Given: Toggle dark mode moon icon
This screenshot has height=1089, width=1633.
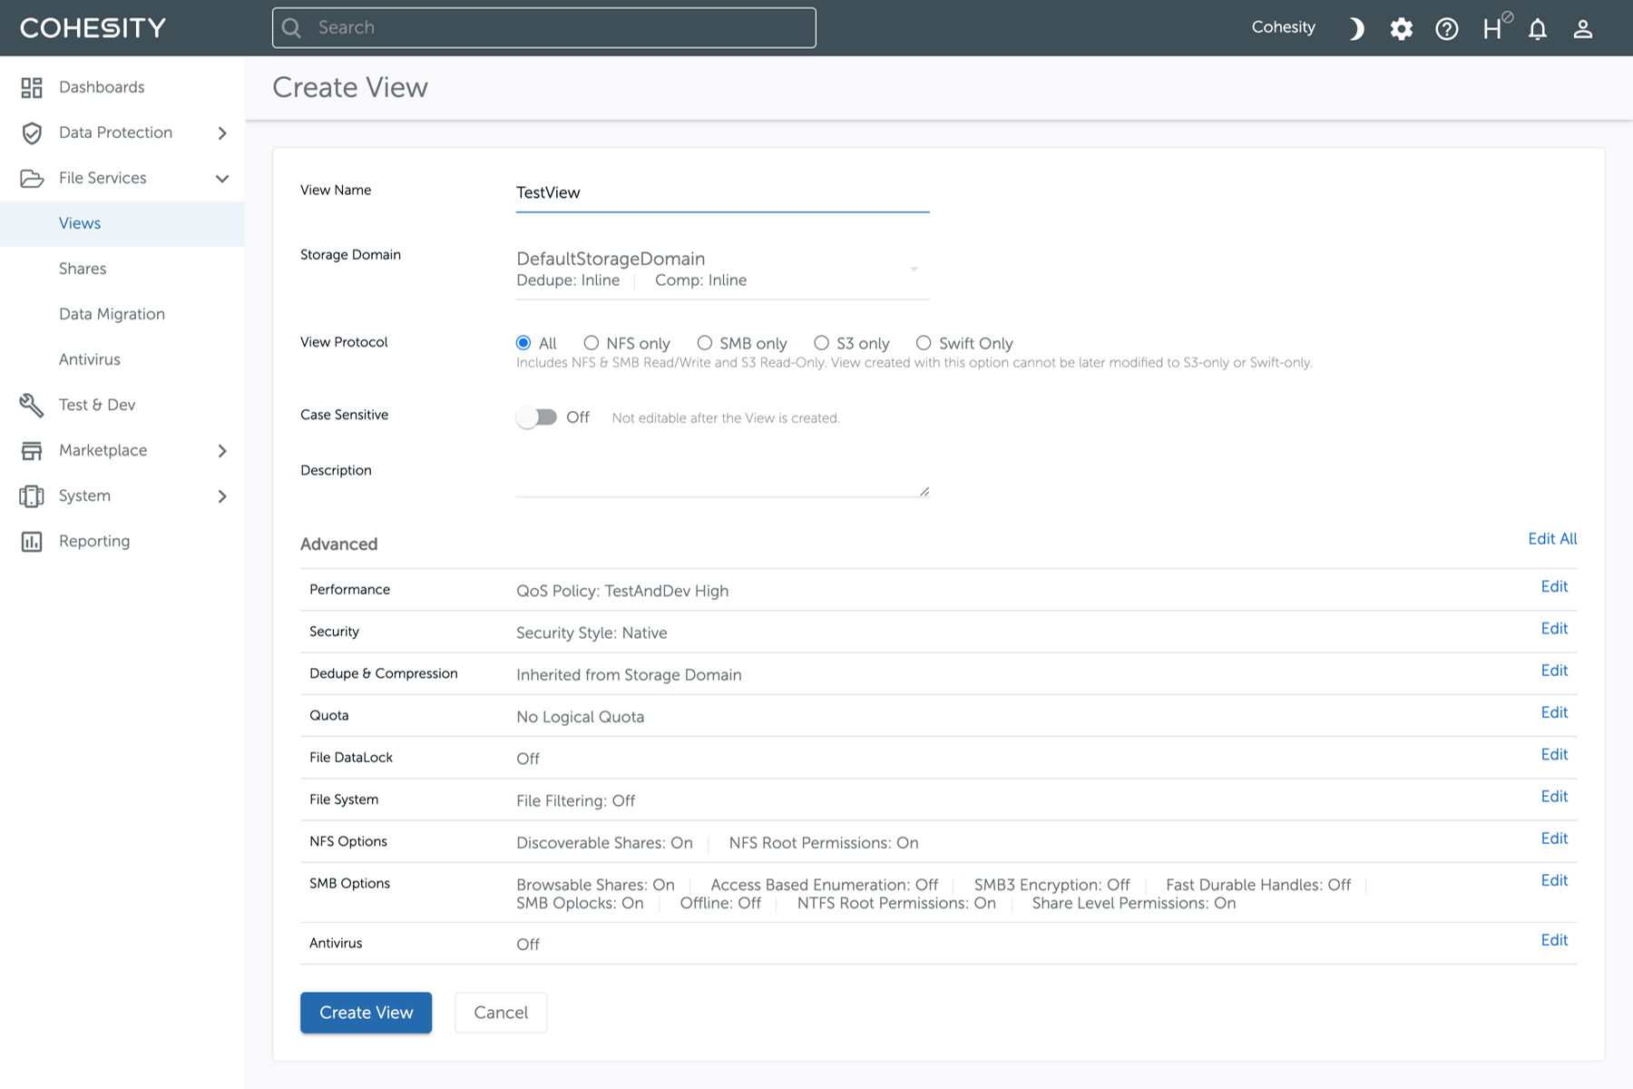Looking at the screenshot, I should (1356, 28).
